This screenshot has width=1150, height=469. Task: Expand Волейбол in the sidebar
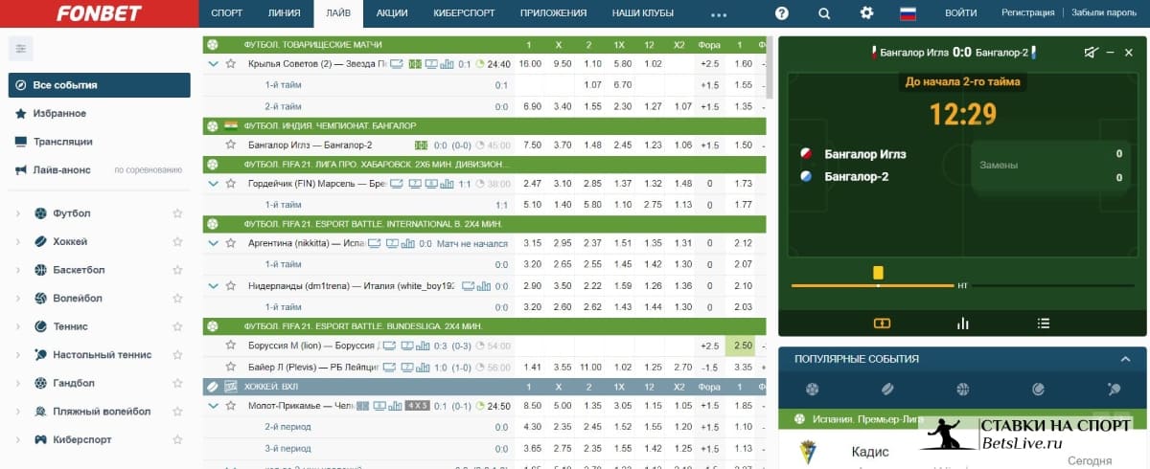click(18, 298)
